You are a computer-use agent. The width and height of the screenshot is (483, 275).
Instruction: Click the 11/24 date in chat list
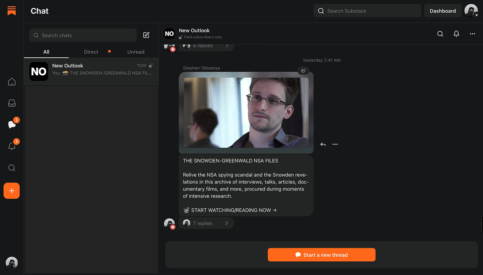[x=141, y=66]
